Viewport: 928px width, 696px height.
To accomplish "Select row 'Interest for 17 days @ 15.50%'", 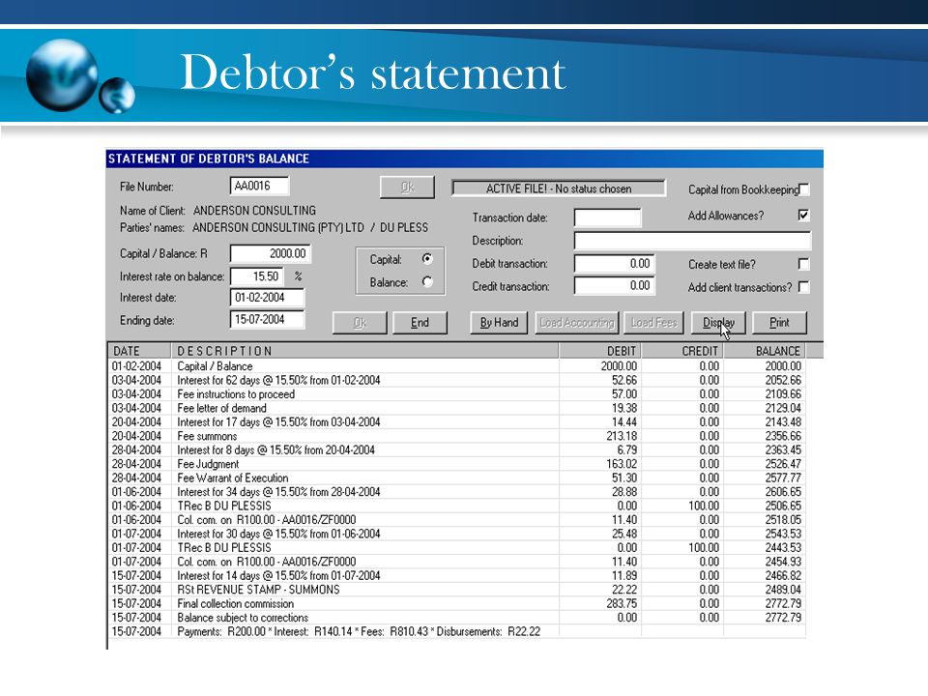I will point(457,422).
